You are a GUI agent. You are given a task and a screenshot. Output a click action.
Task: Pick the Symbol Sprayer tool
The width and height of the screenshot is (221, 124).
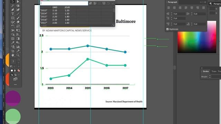coord(13,47)
